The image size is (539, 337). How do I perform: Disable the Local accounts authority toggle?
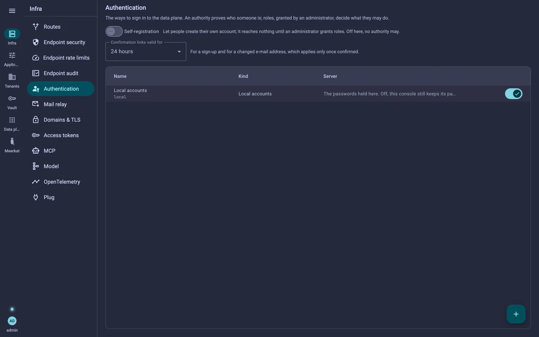pyautogui.click(x=513, y=94)
